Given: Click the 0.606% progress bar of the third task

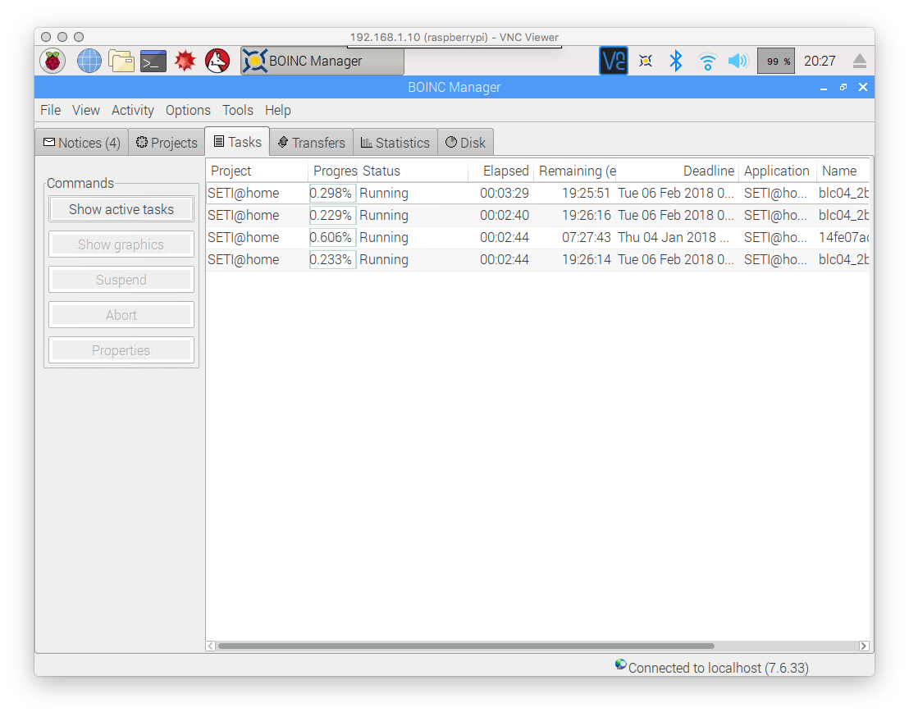Looking at the screenshot, I should 331,237.
